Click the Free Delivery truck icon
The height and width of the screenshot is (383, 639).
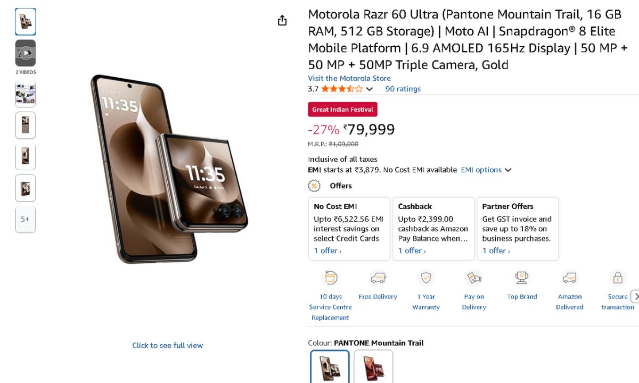point(378,278)
